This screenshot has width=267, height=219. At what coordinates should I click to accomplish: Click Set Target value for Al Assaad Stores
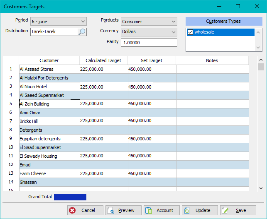pyautogui.click(x=152, y=69)
